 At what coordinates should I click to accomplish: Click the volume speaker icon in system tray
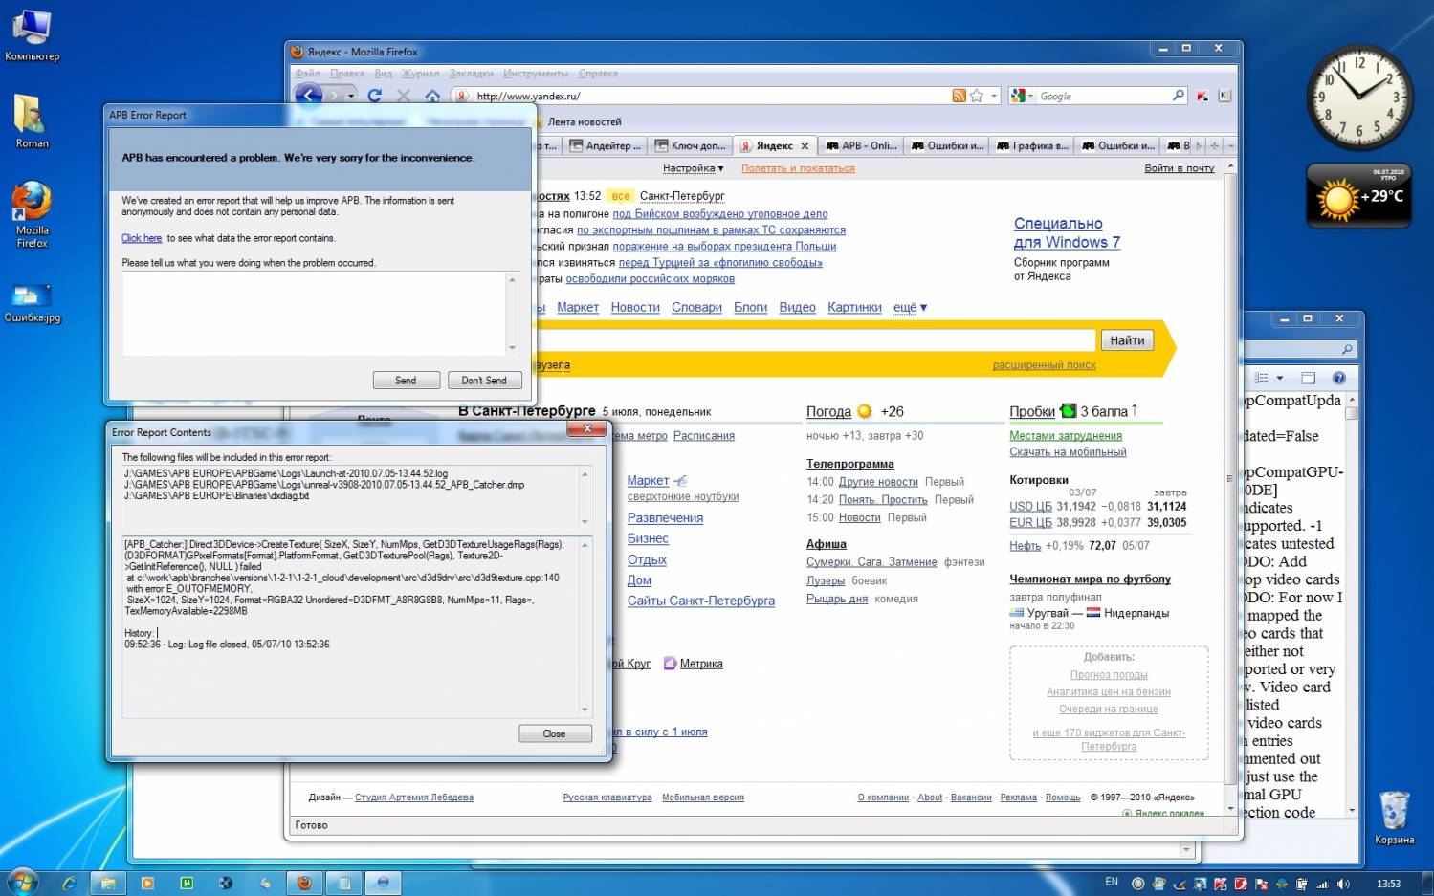click(x=1343, y=884)
